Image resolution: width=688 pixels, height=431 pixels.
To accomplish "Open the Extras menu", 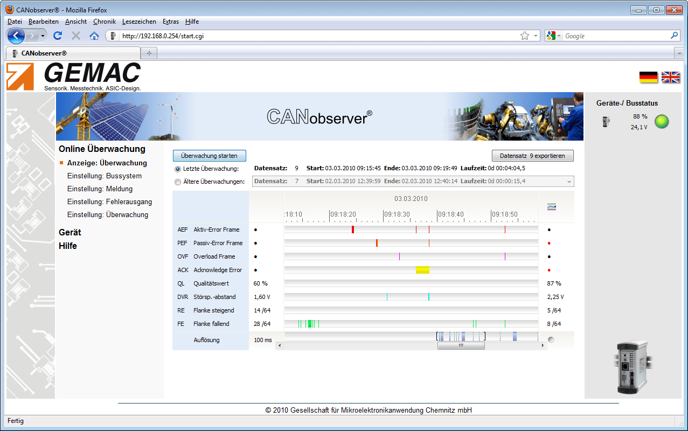I will 171,22.
